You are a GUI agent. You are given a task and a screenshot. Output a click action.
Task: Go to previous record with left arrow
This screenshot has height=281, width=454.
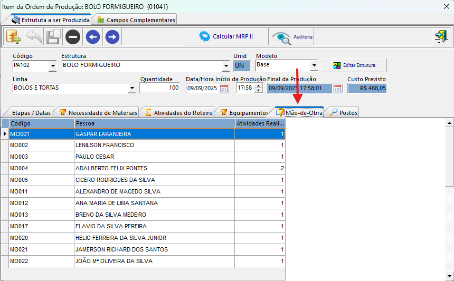(x=93, y=37)
